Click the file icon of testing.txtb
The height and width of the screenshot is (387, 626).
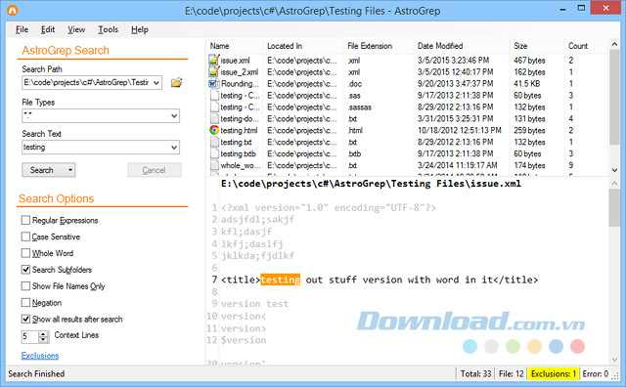[214, 153]
